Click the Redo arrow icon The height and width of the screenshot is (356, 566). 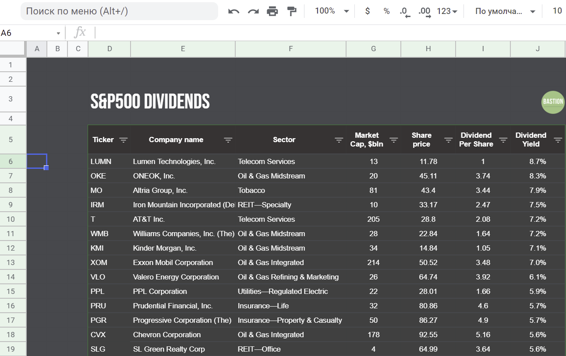(253, 11)
